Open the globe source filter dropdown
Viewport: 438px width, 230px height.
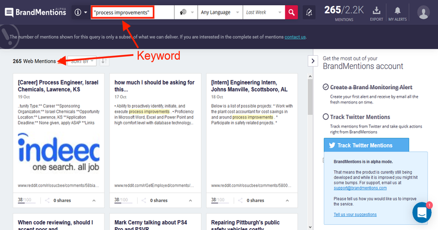(x=186, y=12)
